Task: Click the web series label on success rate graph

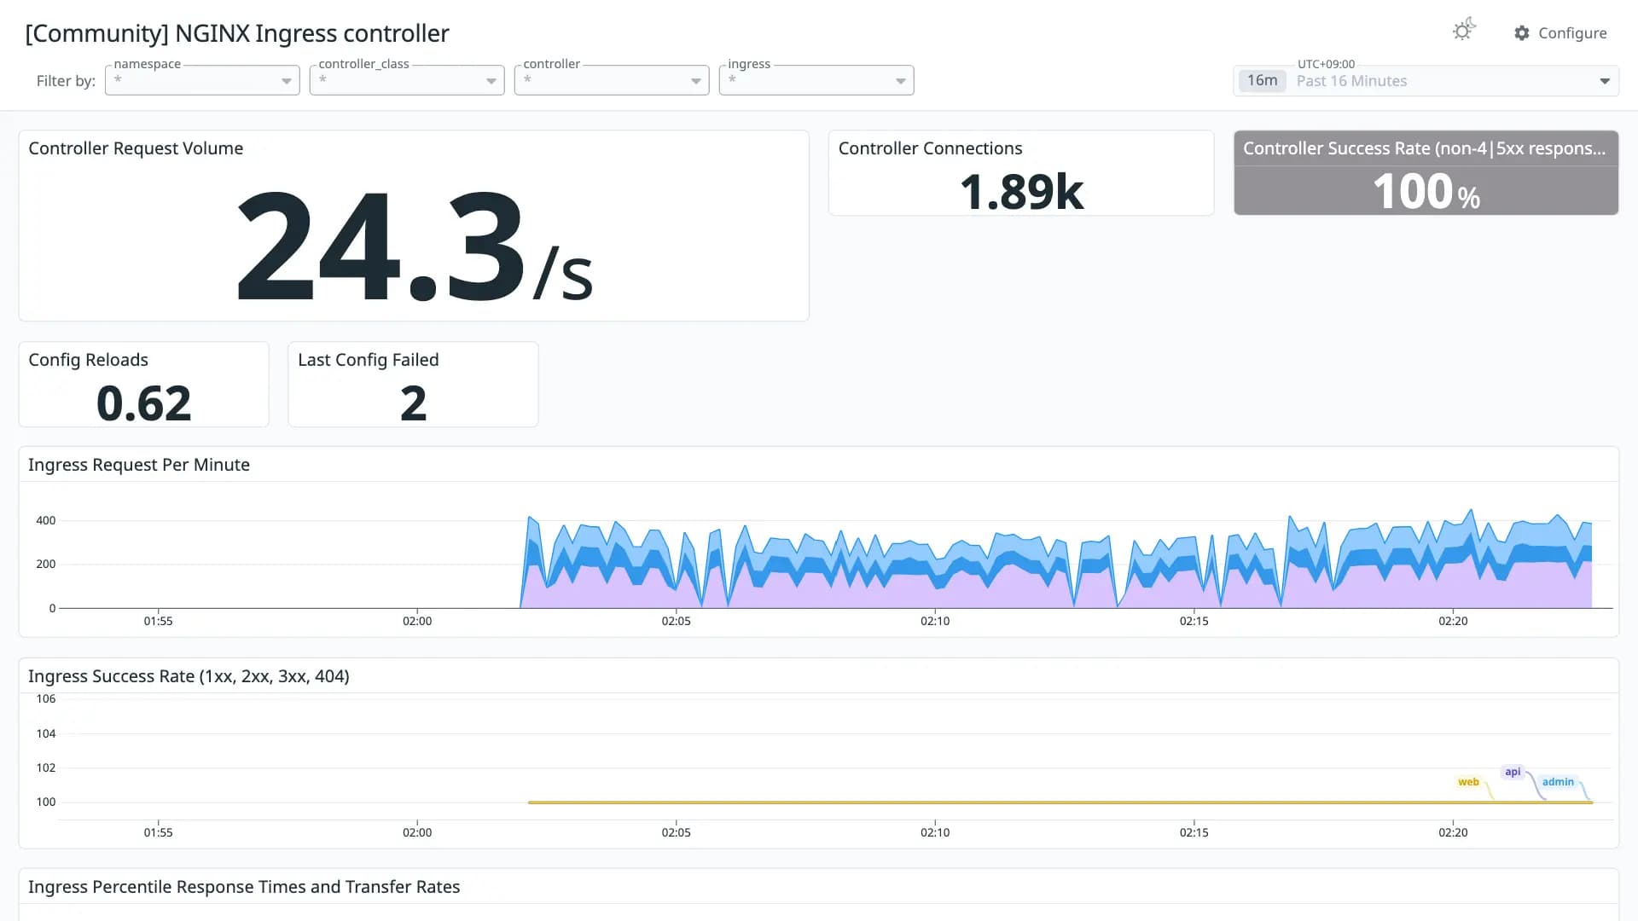Action: (x=1468, y=782)
